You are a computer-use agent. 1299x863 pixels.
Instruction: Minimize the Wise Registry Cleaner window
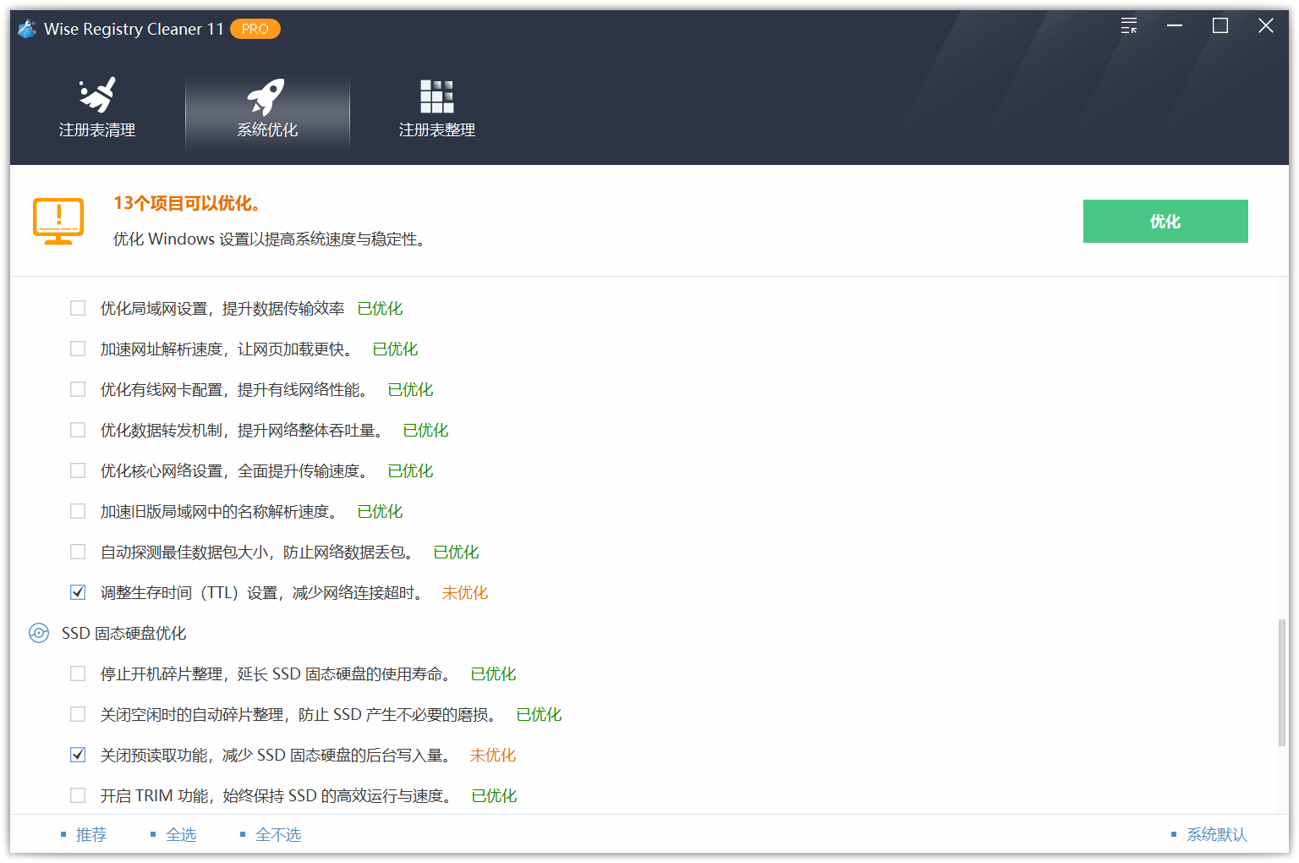(1175, 26)
